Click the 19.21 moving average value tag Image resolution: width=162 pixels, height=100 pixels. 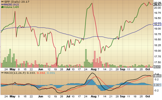tap(157, 24)
